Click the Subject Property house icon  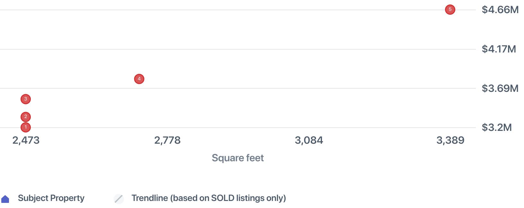point(5,199)
